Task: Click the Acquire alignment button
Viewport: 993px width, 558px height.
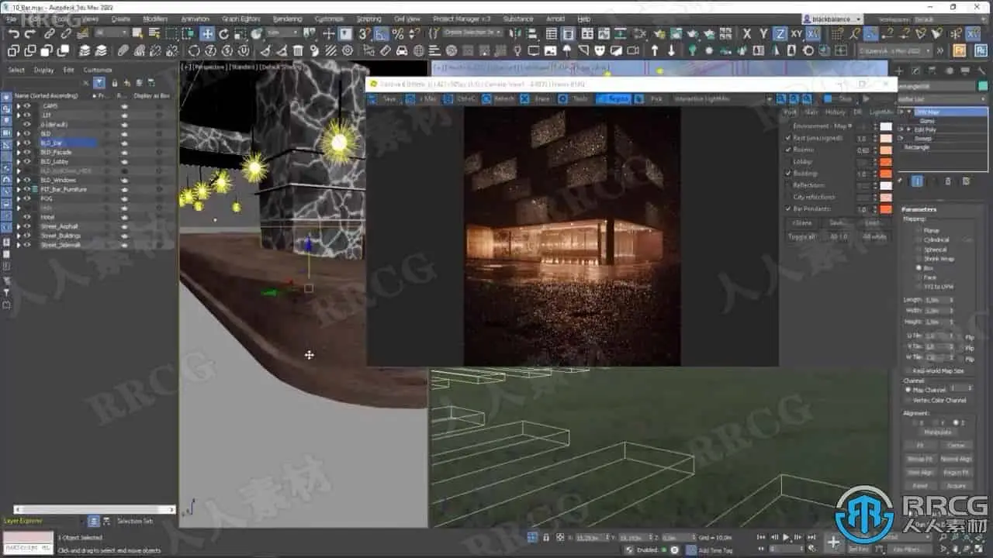Action: point(956,486)
